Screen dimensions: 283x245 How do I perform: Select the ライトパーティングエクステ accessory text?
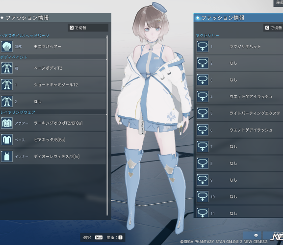[x=255, y=113]
